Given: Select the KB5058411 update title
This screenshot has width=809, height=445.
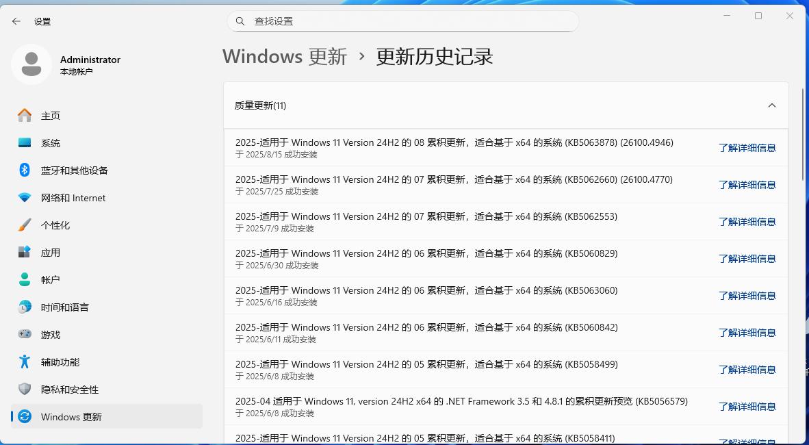Looking at the screenshot, I should tap(425, 438).
